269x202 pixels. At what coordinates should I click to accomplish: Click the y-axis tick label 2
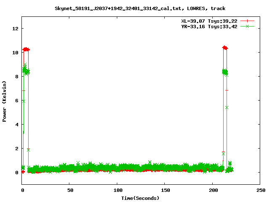point(17,149)
